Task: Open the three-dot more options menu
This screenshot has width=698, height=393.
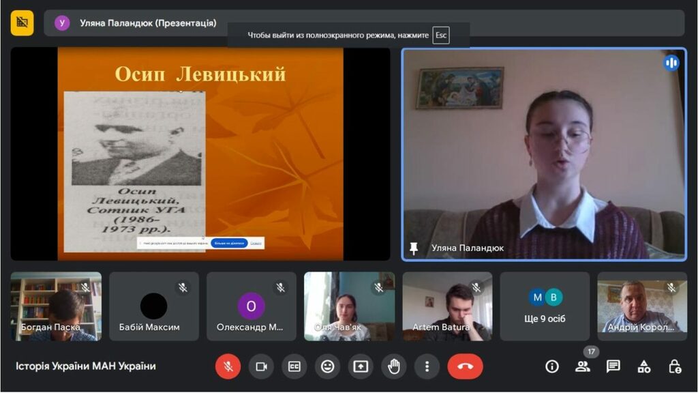Action: (427, 366)
